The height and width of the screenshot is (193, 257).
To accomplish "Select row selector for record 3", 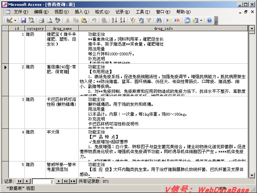I will click(x=5, y=112).
